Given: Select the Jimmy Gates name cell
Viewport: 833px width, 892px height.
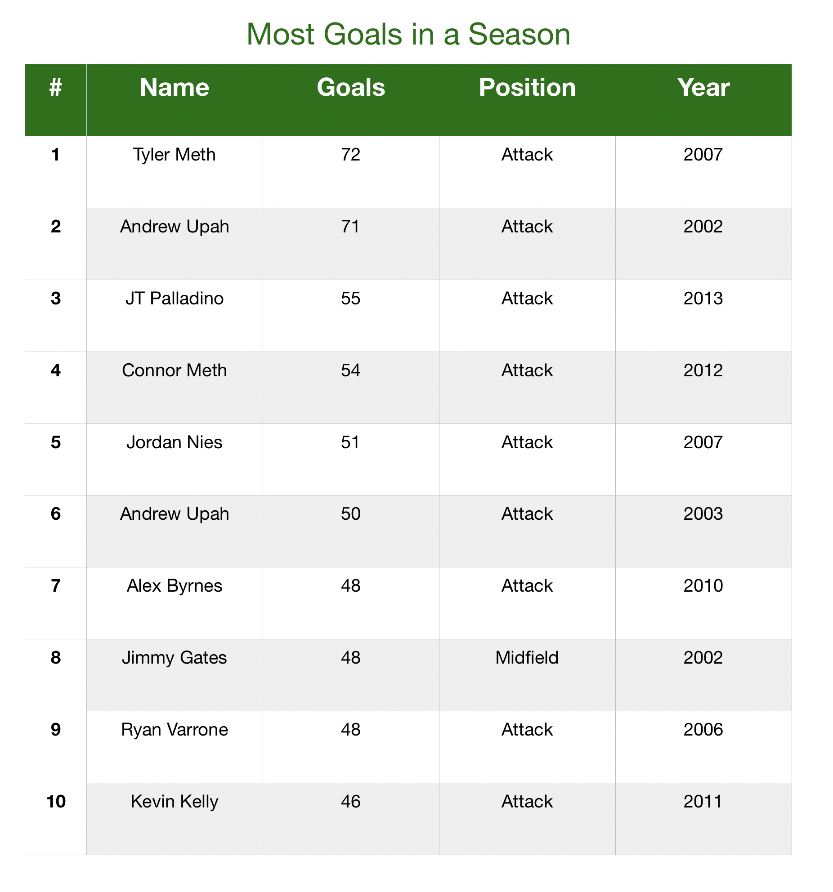Looking at the screenshot, I should coord(175,675).
